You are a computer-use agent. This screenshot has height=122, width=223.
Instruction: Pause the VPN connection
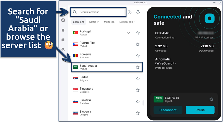click(x=200, y=110)
